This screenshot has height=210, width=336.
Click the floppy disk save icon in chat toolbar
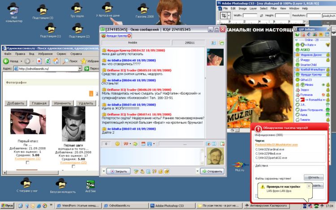150,144
